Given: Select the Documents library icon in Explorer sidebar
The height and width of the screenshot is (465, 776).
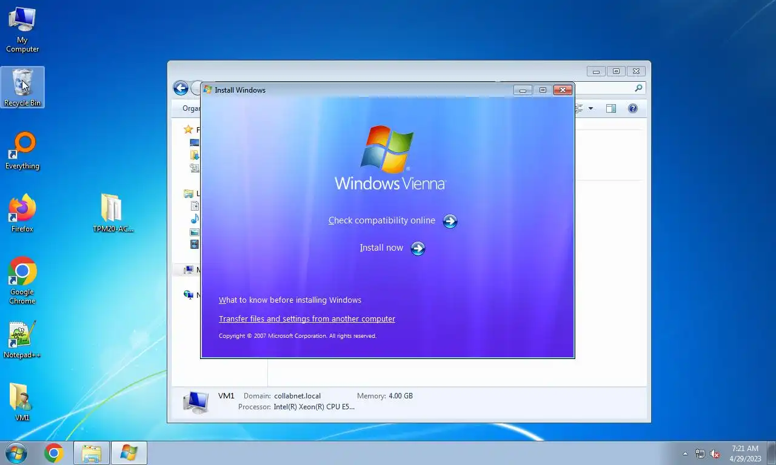Looking at the screenshot, I should point(195,206).
